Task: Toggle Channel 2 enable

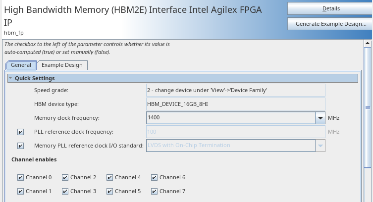Action: pyautogui.click(x=65, y=177)
